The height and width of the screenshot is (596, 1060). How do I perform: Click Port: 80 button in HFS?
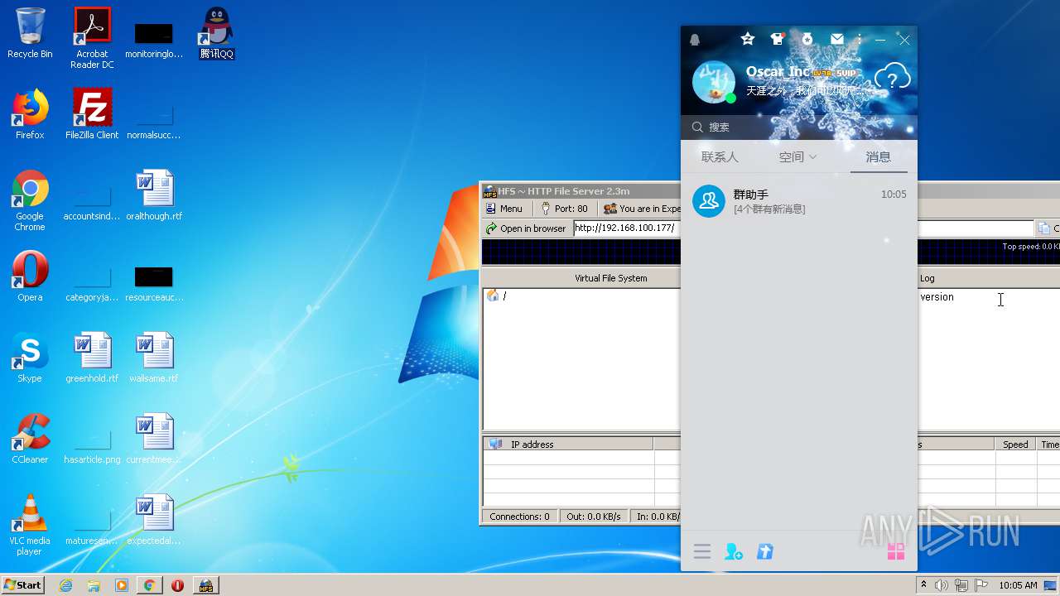(564, 209)
